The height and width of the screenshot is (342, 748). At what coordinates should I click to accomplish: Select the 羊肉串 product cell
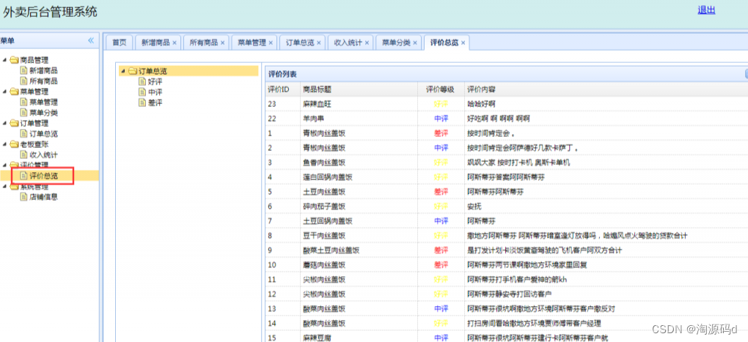(x=358, y=118)
